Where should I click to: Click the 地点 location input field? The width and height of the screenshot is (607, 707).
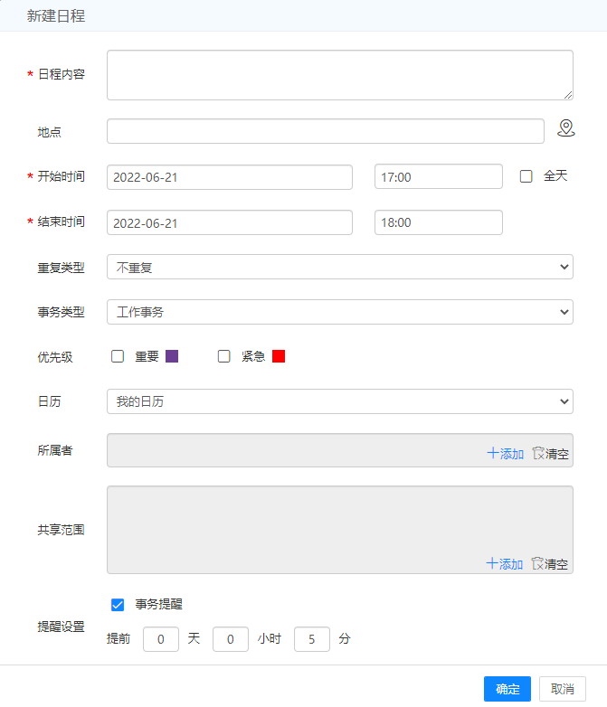(325, 131)
